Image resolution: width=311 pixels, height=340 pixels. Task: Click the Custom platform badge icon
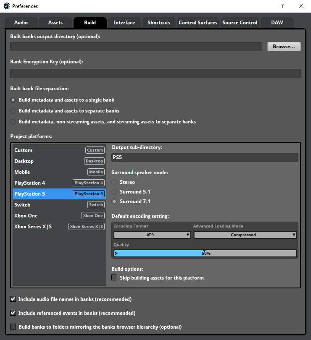(x=95, y=150)
